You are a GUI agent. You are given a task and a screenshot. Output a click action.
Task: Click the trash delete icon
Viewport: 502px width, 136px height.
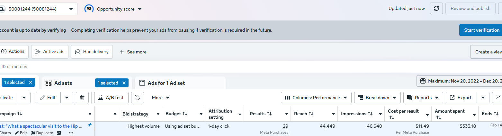[x=82, y=98]
